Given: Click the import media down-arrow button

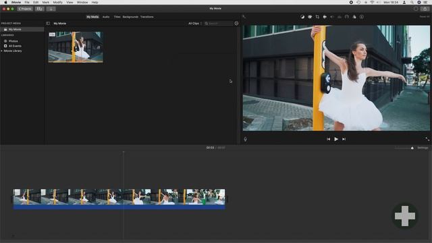Looking at the screenshot, I should coord(51,9).
